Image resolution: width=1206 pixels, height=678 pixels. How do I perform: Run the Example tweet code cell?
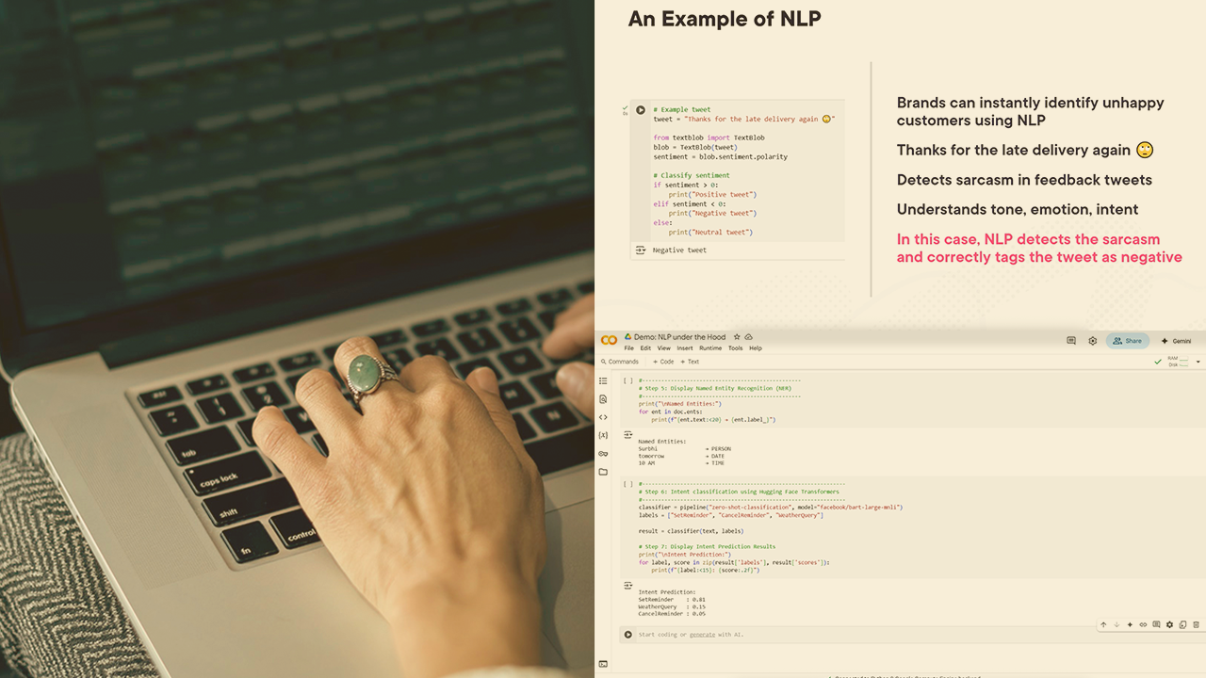641,110
